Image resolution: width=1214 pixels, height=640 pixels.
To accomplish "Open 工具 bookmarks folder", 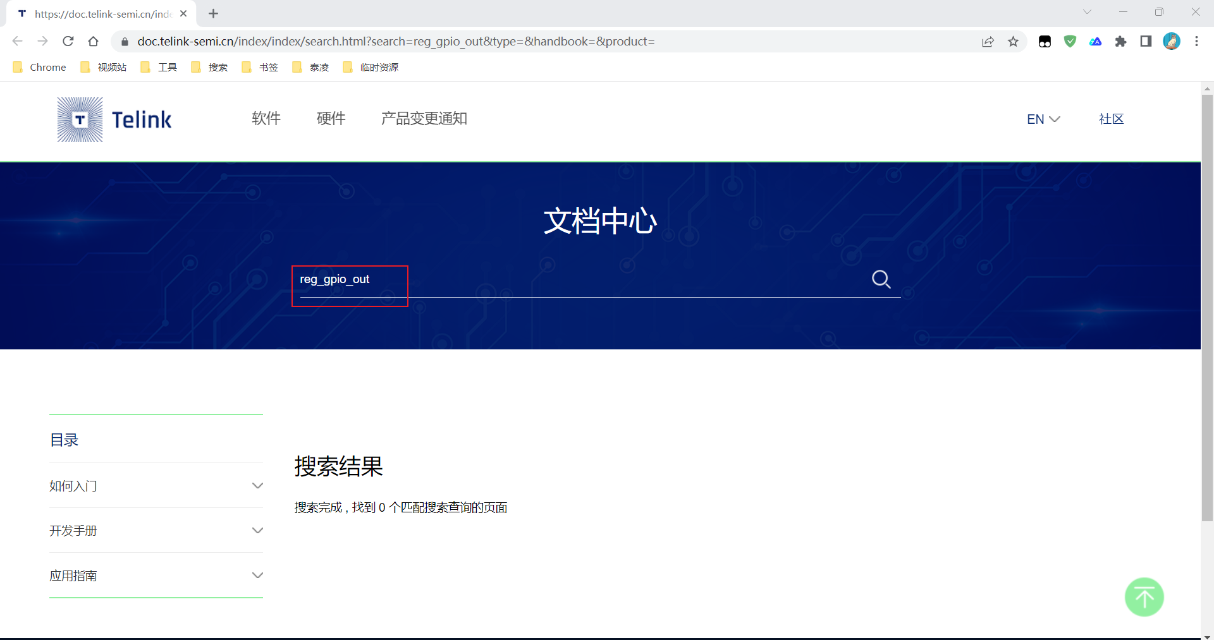I will 159,67.
